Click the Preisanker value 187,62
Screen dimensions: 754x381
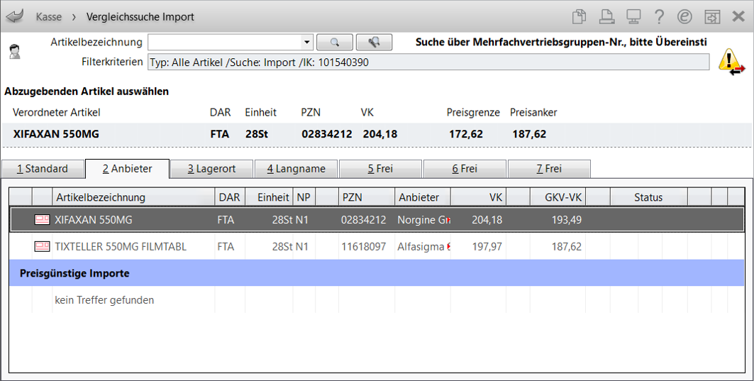point(529,133)
